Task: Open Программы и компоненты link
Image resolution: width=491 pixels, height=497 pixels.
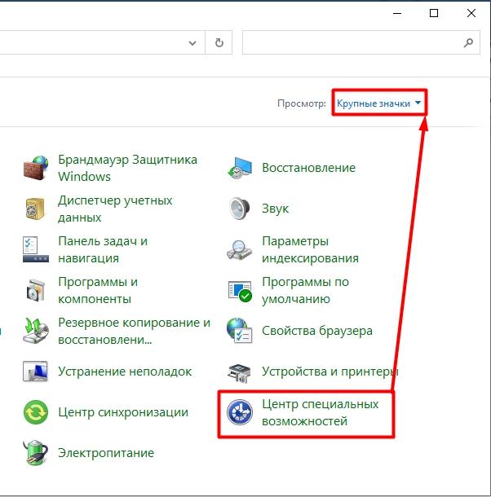Action: pos(98,290)
